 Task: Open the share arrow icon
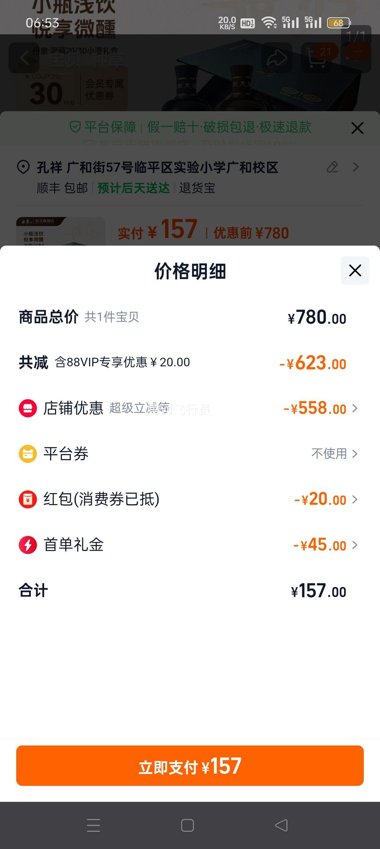click(277, 58)
